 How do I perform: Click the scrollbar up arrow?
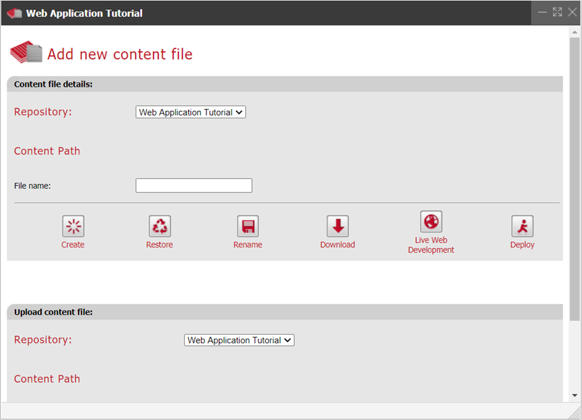tap(575, 32)
